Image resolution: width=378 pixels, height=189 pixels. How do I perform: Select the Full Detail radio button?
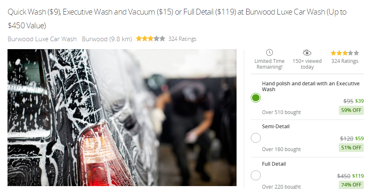click(255, 176)
